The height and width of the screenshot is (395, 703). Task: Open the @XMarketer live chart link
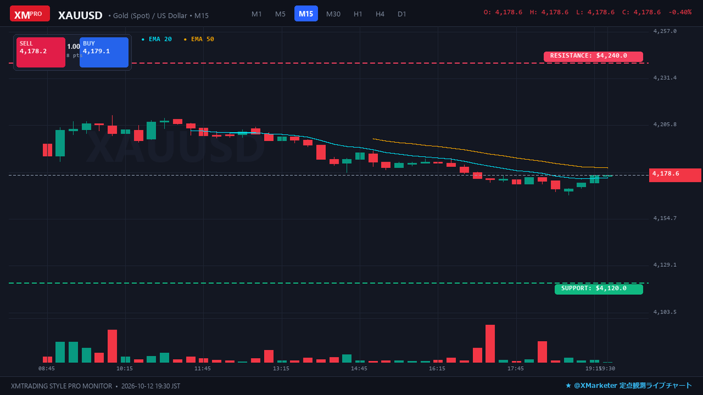point(629,386)
